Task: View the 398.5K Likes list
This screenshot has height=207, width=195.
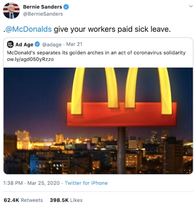Action: pyautogui.click(x=66, y=200)
